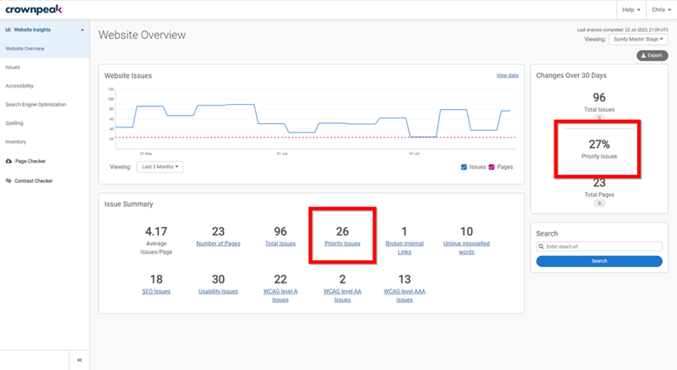Open the Surety Master Stage dropdown
Screen dimensions: 677x370
[638, 39]
